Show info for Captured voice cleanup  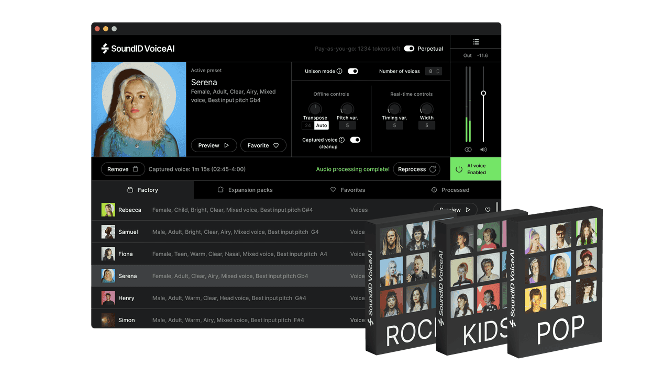tap(341, 140)
